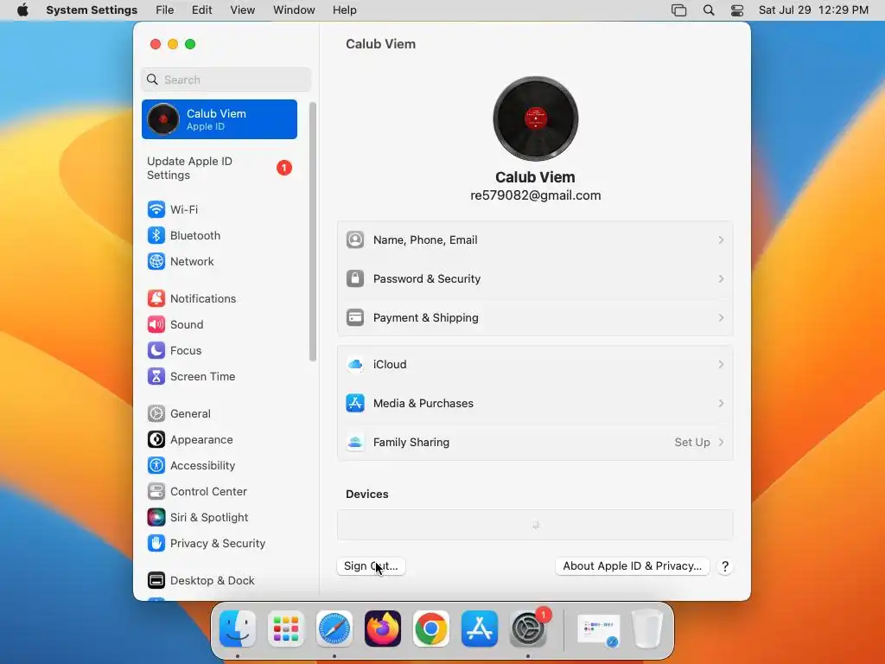
Task: Select the Accessibility icon
Action: (156, 466)
